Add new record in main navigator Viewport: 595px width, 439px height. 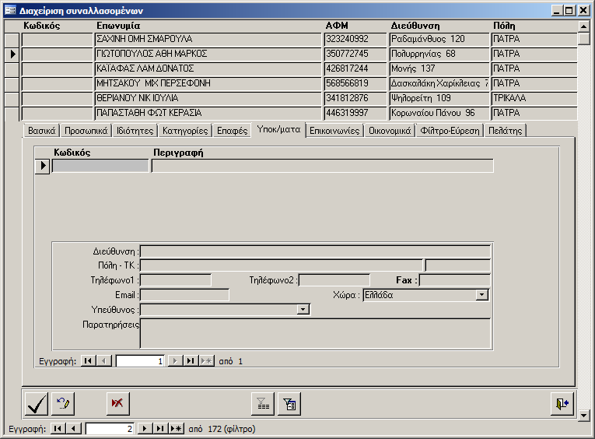(176, 429)
